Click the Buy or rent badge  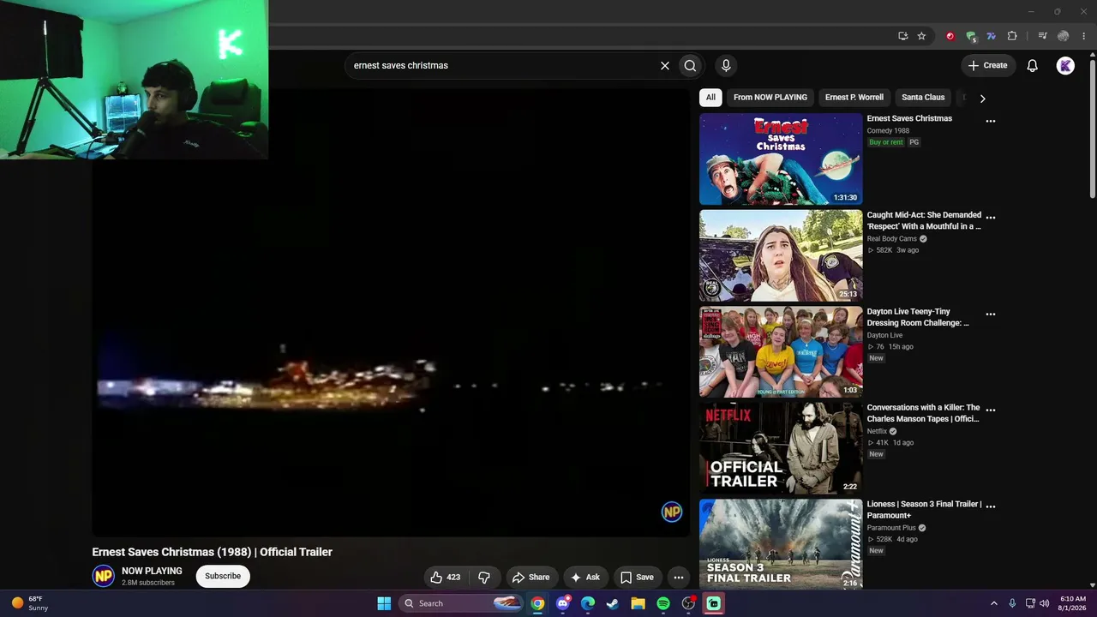click(886, 142)
